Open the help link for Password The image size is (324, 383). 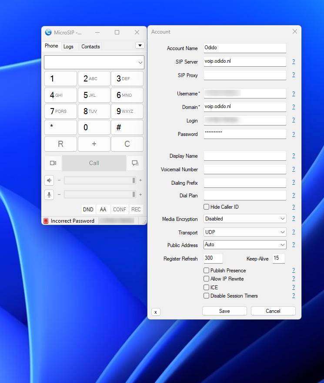(x=294, y=134)
